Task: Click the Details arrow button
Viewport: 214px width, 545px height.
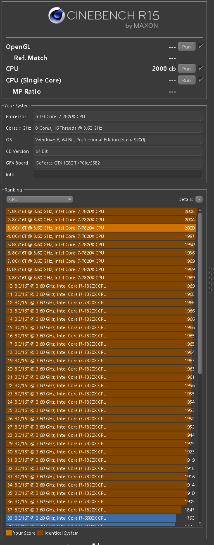Action: (x=199, y=199)
